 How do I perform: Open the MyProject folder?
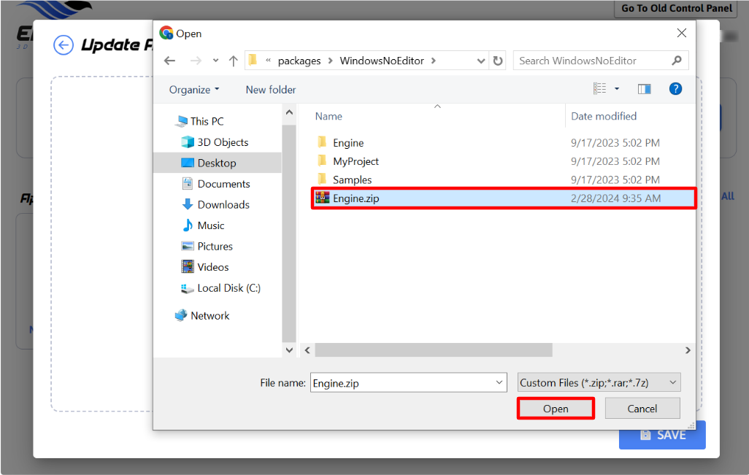356,161
